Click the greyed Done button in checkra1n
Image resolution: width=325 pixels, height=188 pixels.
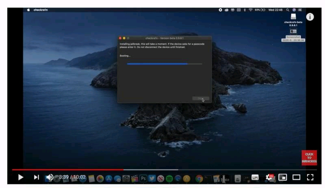pyautogui.click(x=201, y=98)
